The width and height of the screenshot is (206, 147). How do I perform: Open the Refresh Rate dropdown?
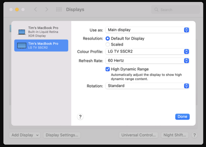coord(147,61)
